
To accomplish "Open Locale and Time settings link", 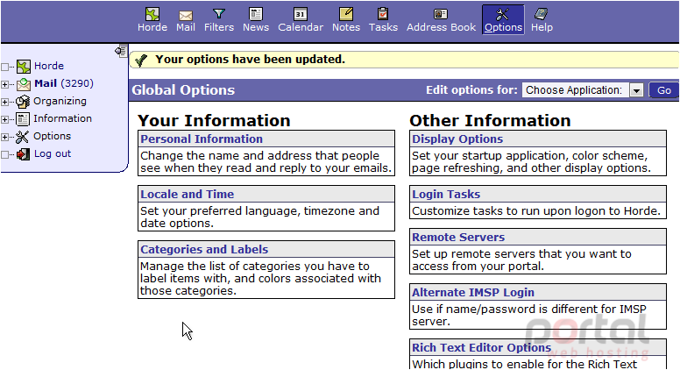I will click(188, 194).
